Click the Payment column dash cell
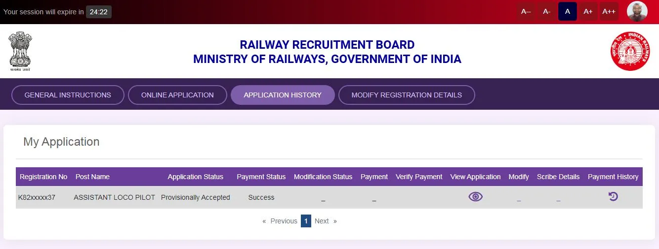The width and height of the screenshot is (659, 249). click(374, 199)
